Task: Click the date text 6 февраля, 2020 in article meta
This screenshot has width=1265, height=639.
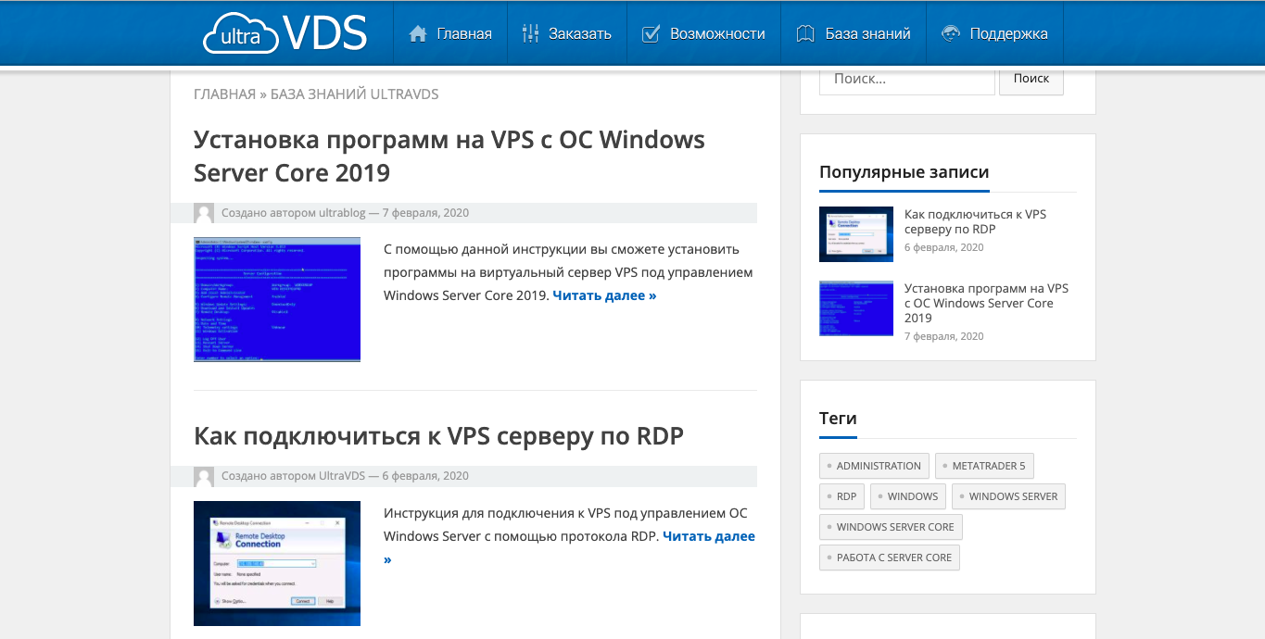Action: point(425,476)
